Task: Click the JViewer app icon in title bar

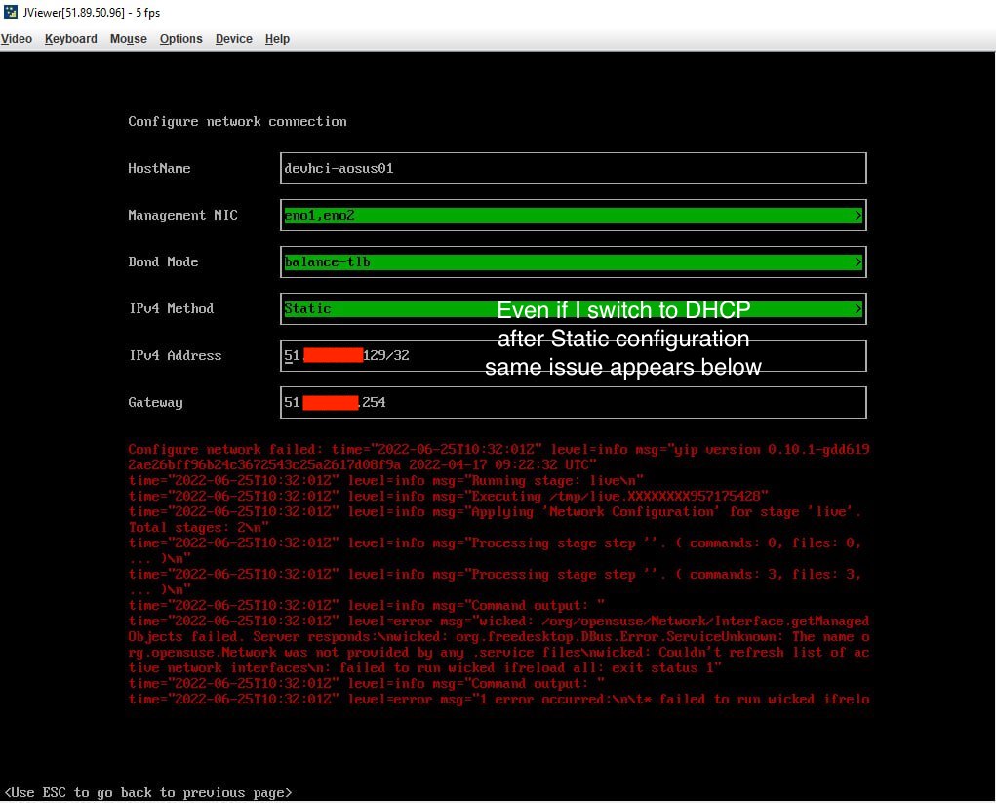Action: click(x=10, y=12)
